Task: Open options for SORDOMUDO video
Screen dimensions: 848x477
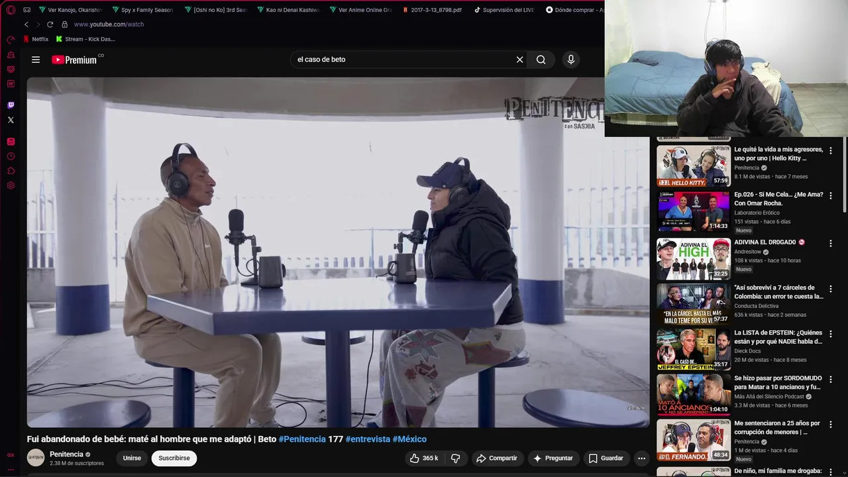Action: (x=831, y=380)
